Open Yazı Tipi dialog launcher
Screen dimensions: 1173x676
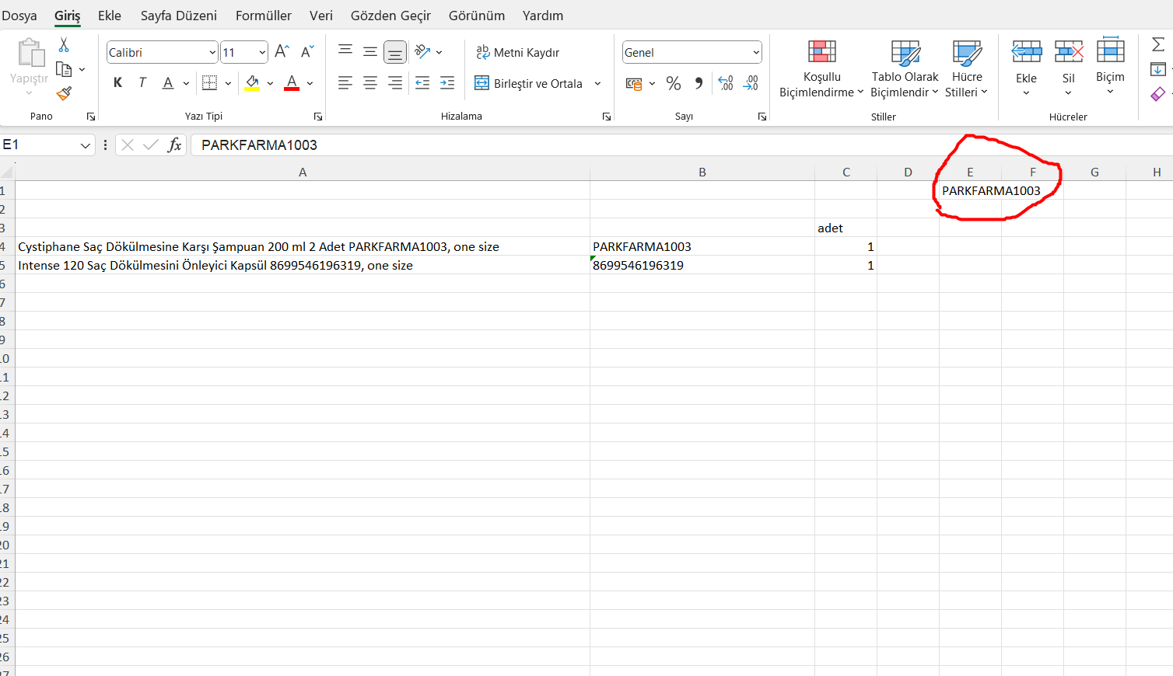pyautogui.click(x=318, y=117)
